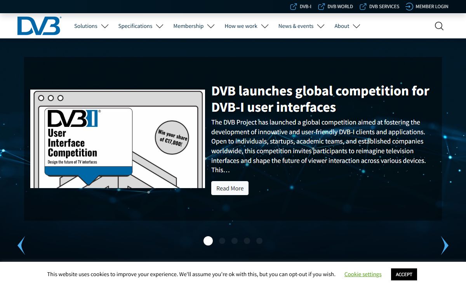Click the external-link icon beside DVB-I
Image resolution: width=466 pixels, height=287 pixels.
(x=294, y=7)
